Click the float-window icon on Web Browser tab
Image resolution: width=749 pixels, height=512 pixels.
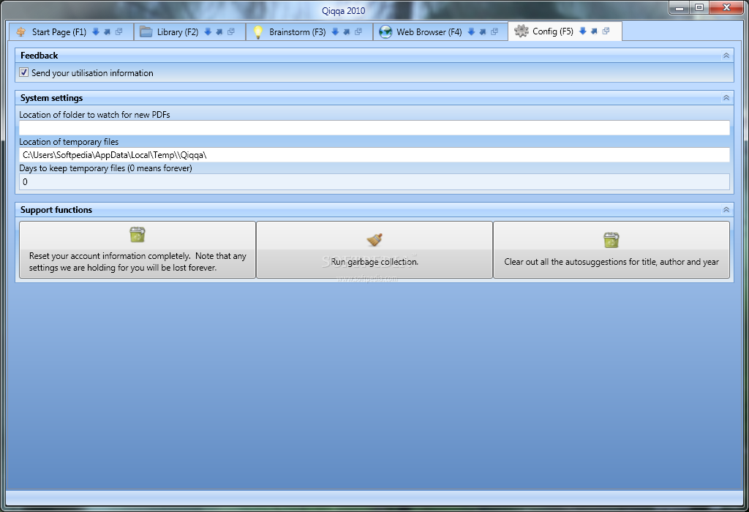pos(494,31)
